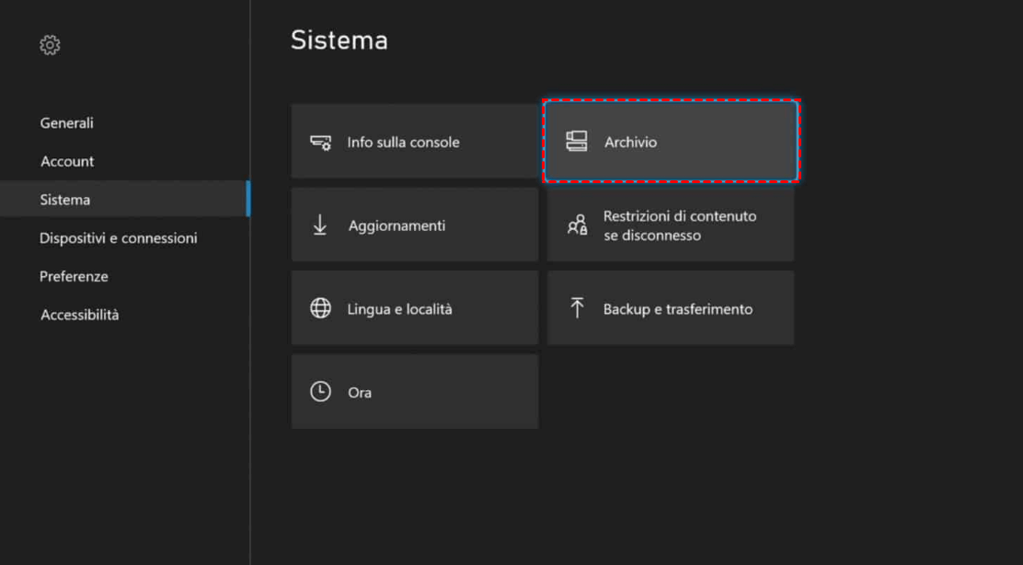Click the settings gear icon
The width and height of the screenshot is (1023, 565).
[50, 45]
